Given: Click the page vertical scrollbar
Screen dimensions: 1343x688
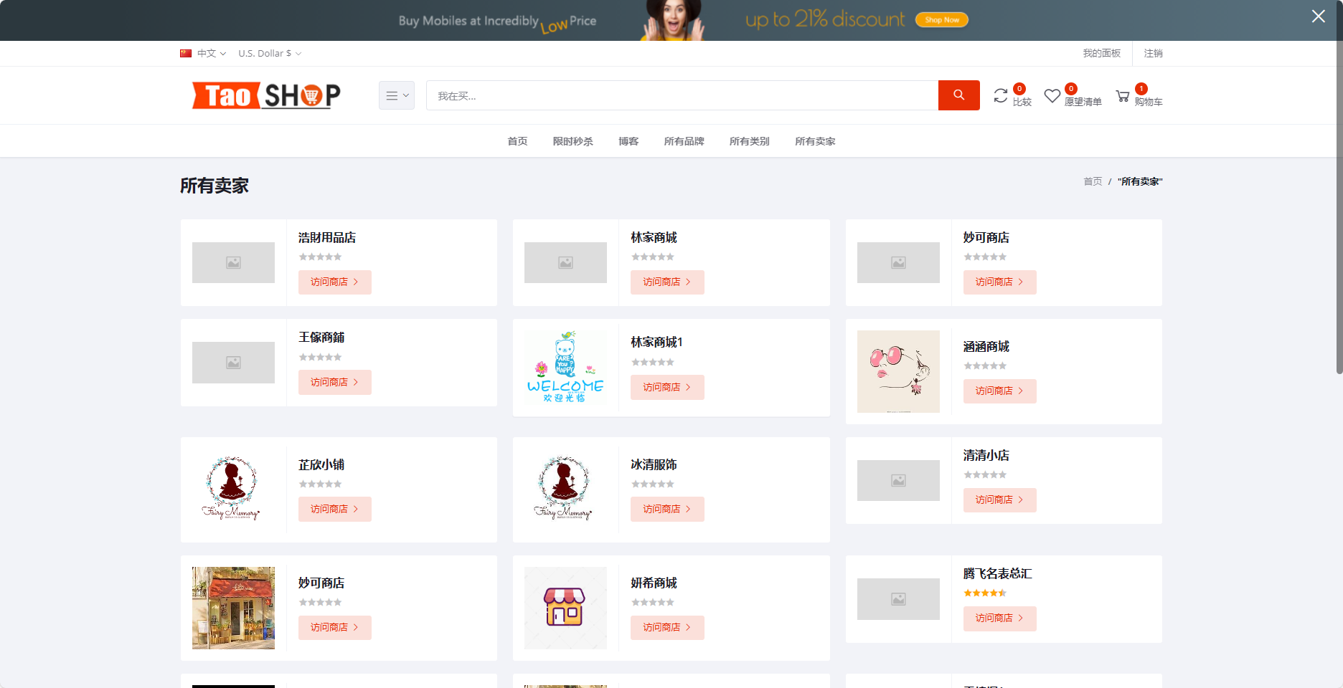Looking at the screenshot, I should click(x=1339, y=186).
